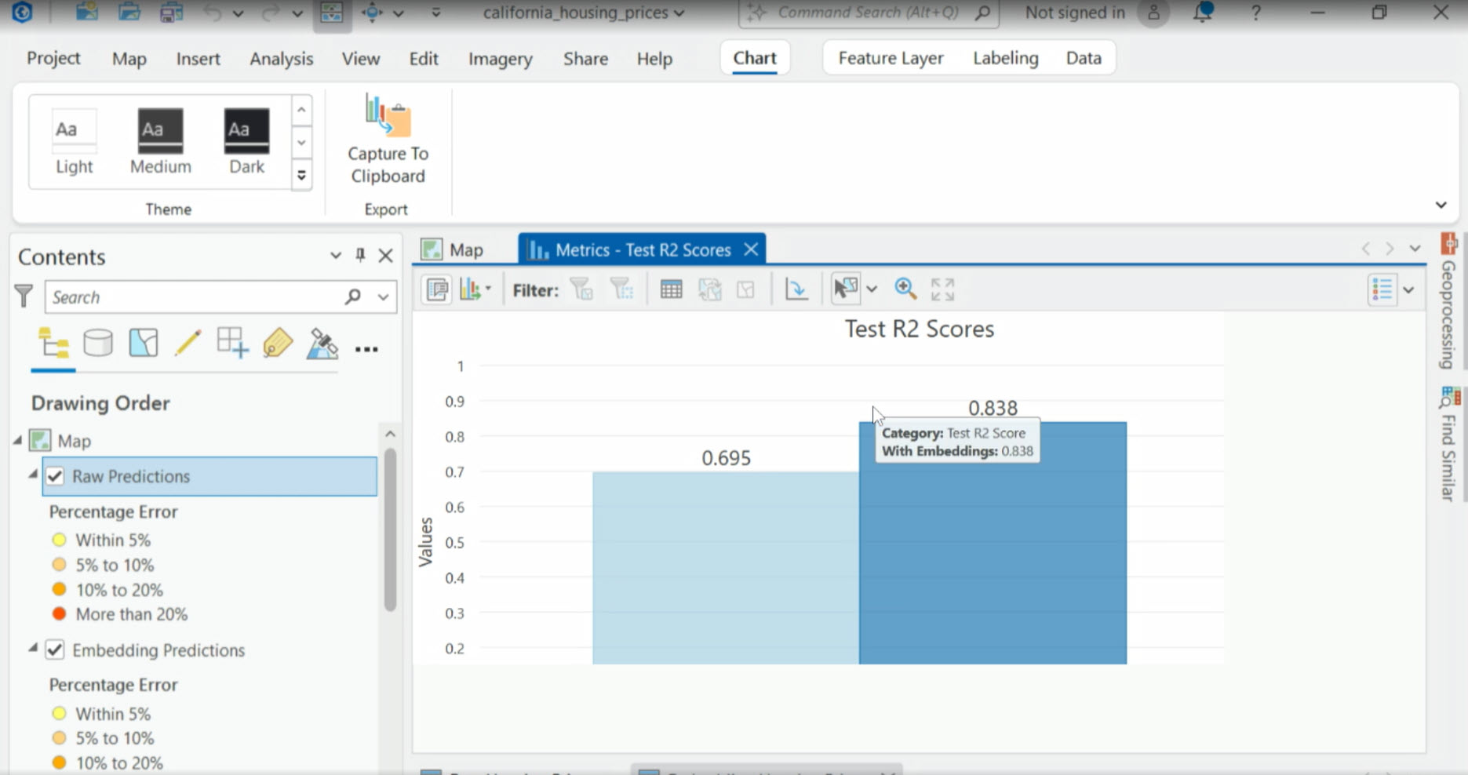Click the Contents filter funnel icon
Viewport: 1468px width, 775px height.
pyautogui.click(x=24, y=297)
